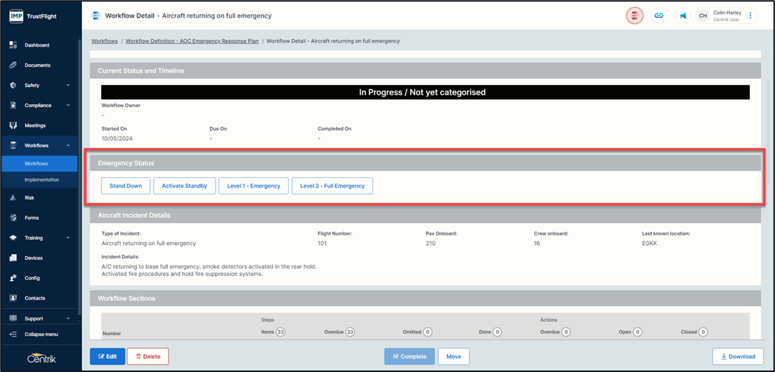Open the Risk menu item
Image resolution: width=775 pixels, height=372 pixels.
point(30,198)
